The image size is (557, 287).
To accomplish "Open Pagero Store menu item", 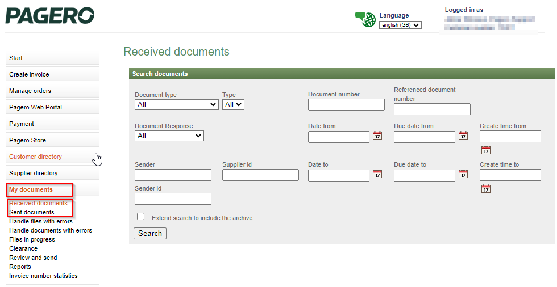I will point(52,140).
